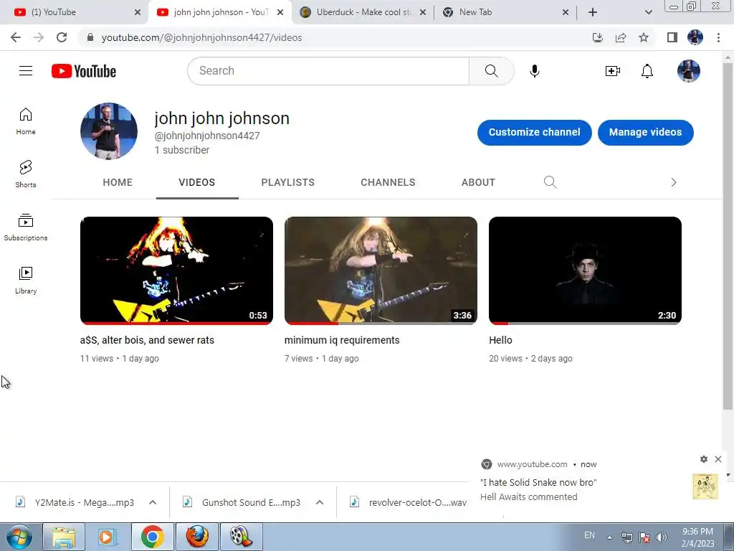Open the Create video camera icon
Image resolution: width=734 pixels, height=551 pixels.
(x=612, y=71)
